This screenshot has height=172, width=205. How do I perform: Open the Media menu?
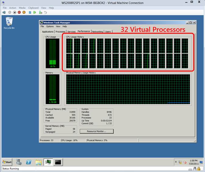pos(22,8)
